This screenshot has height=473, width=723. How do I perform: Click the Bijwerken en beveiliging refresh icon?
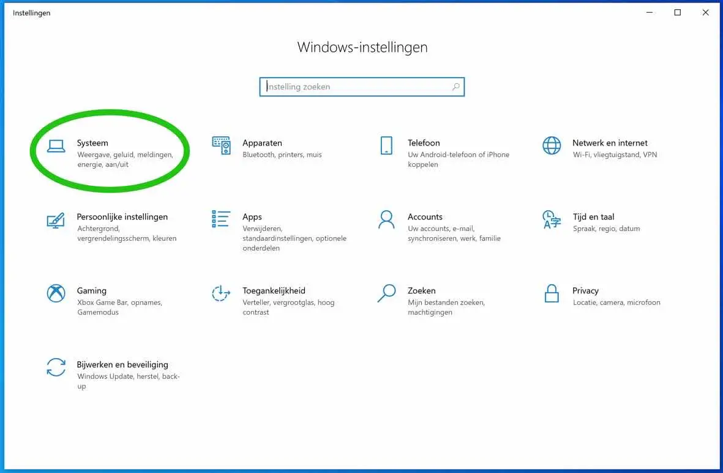(56, 367)
